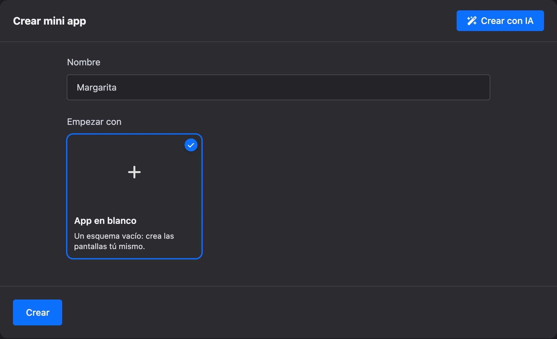
Task: Click the 'Empezar con' label
Action: pos(94,122)
